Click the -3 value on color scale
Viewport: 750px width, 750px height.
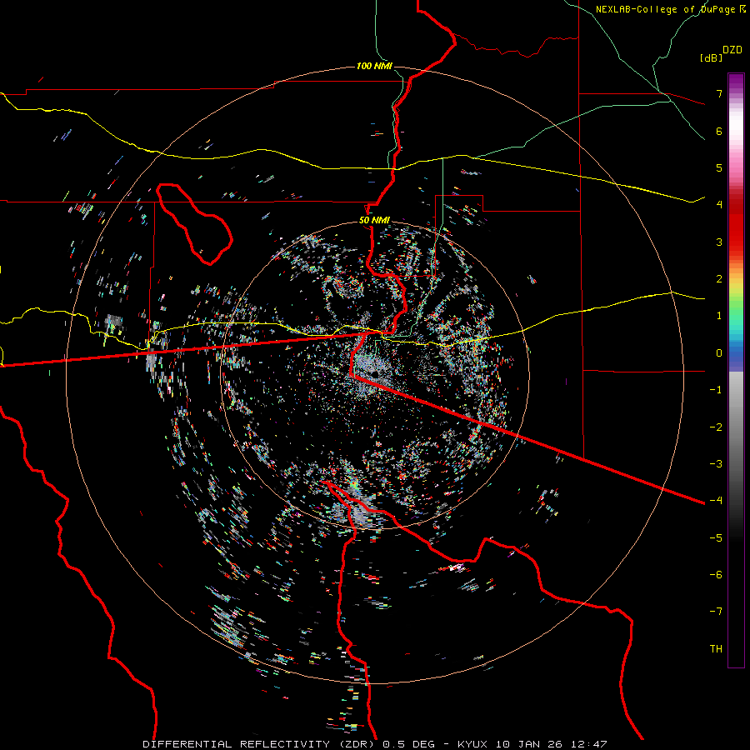(x=716, y=464)
